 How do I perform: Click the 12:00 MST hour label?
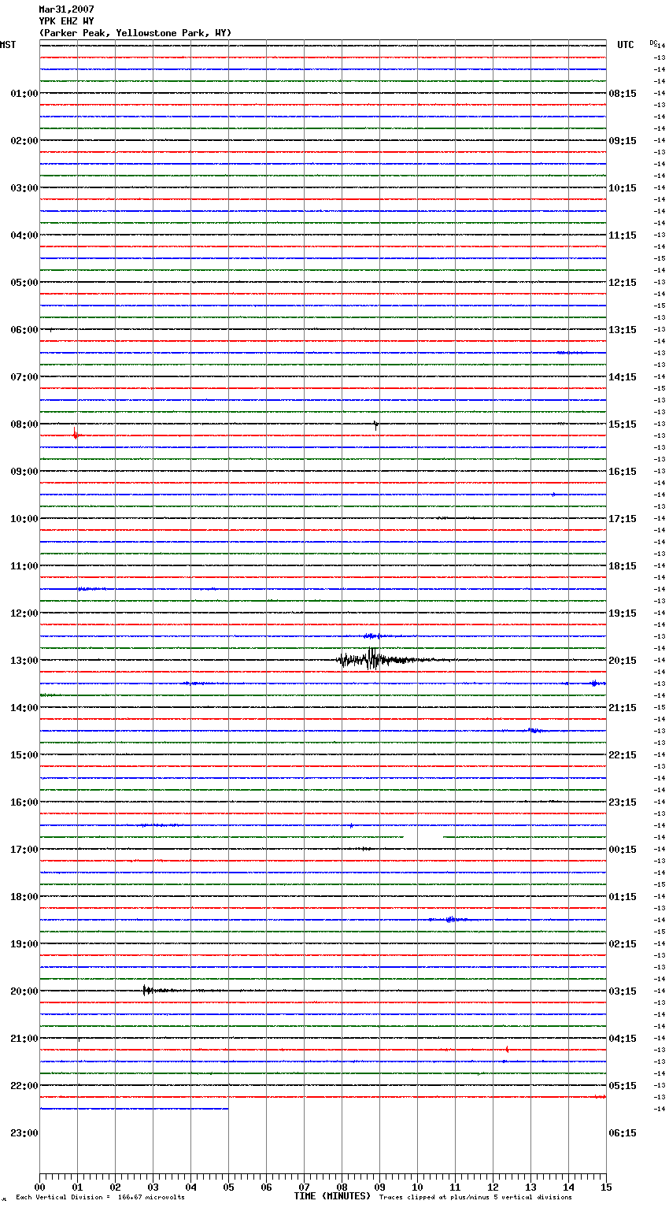(24, 613)
